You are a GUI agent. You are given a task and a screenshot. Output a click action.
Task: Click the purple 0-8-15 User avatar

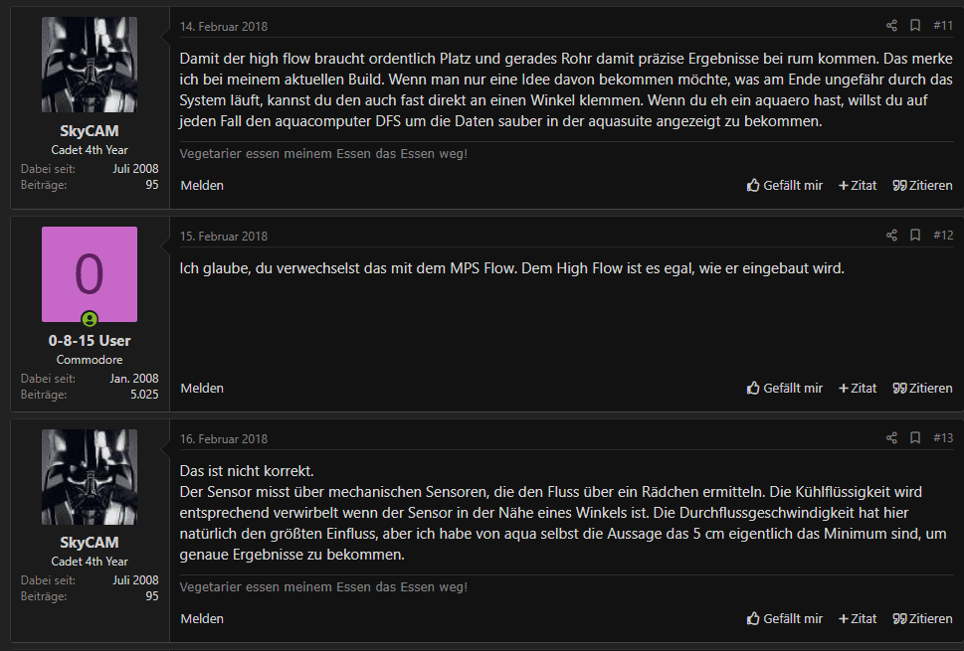point(90,274)
